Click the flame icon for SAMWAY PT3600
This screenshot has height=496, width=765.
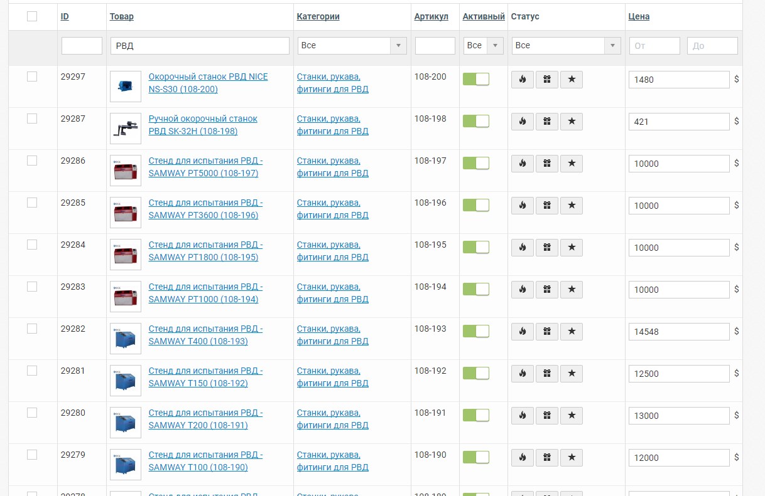point(523,206)
